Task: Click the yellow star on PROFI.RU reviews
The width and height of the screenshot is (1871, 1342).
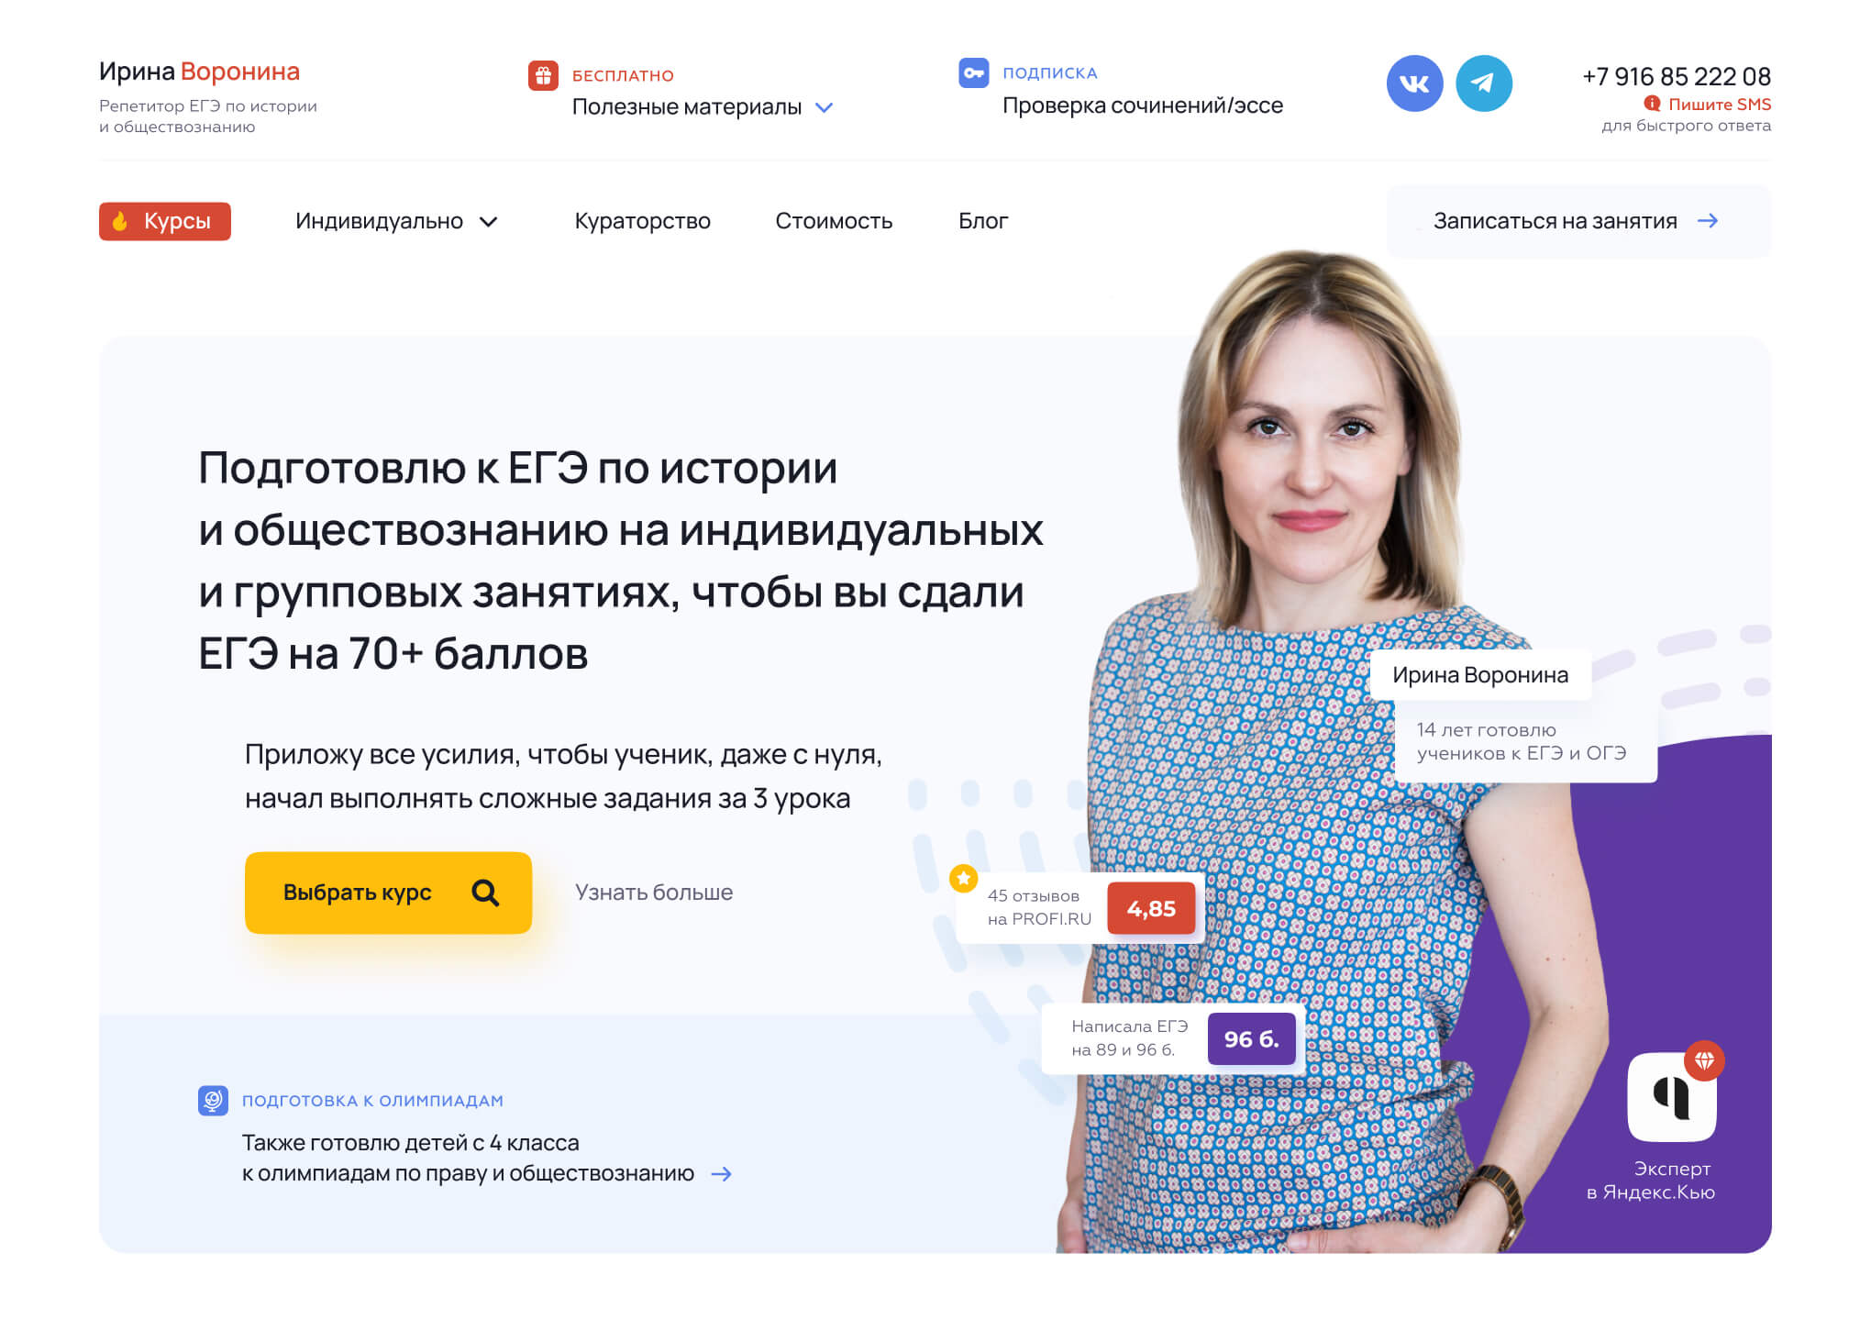Action: [963, 879]
